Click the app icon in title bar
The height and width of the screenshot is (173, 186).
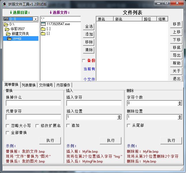click(5, 4)
